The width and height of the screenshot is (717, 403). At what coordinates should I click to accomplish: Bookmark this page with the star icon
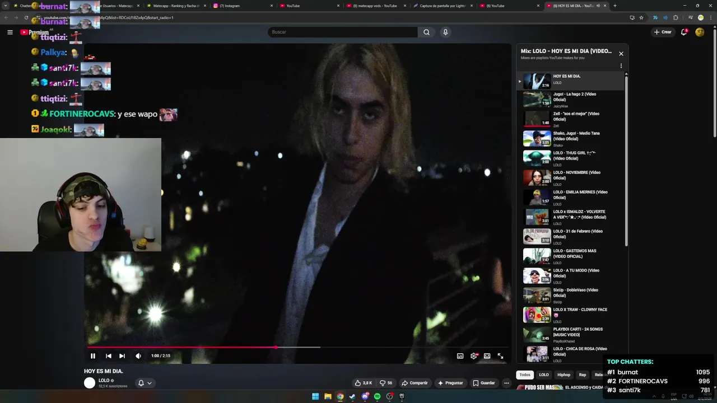641,17
